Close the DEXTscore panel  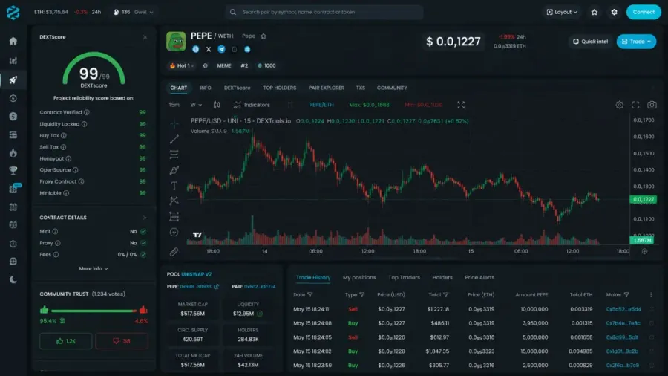point(145,37)
